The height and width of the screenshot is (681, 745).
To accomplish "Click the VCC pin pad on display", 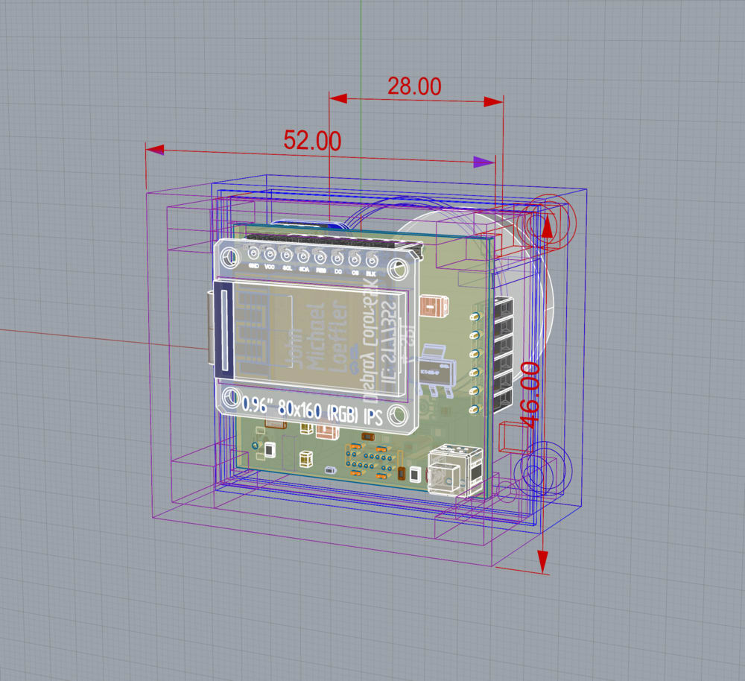I will click(x=270, y=254).
